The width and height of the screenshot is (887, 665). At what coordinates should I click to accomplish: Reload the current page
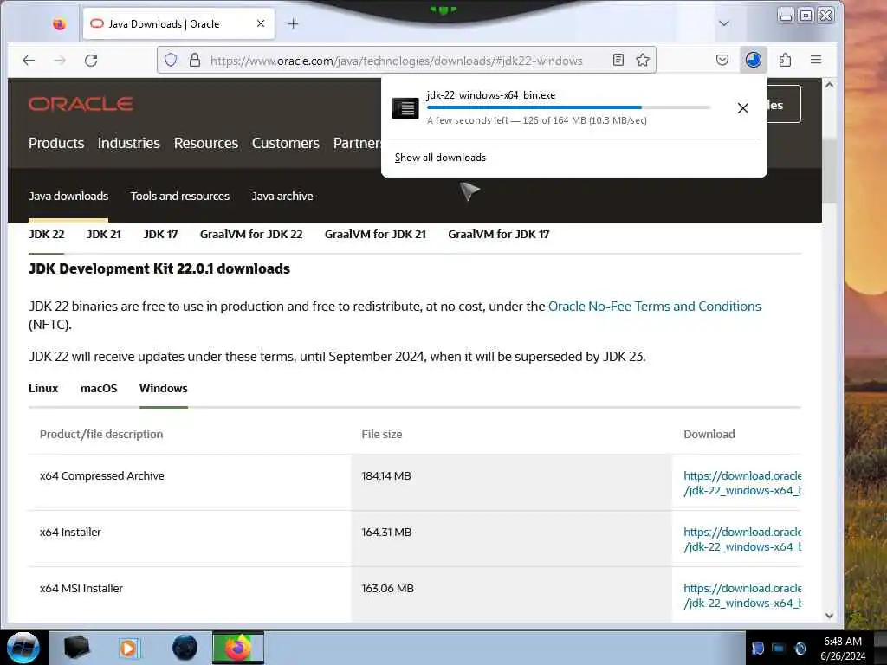point(91,60)
